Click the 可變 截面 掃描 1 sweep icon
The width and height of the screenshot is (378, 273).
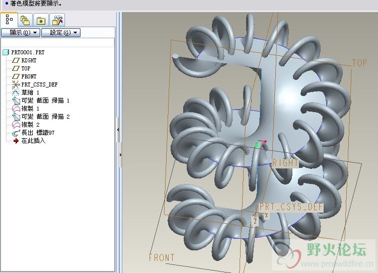16,101
